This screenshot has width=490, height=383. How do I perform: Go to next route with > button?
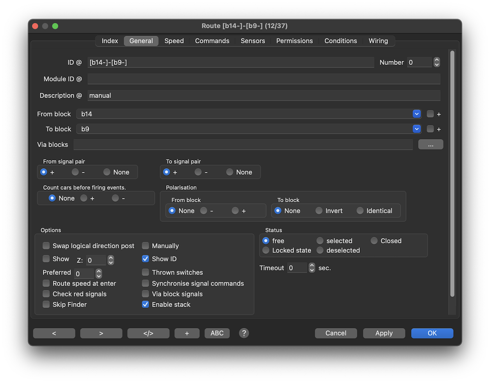[x=101, y=333]
